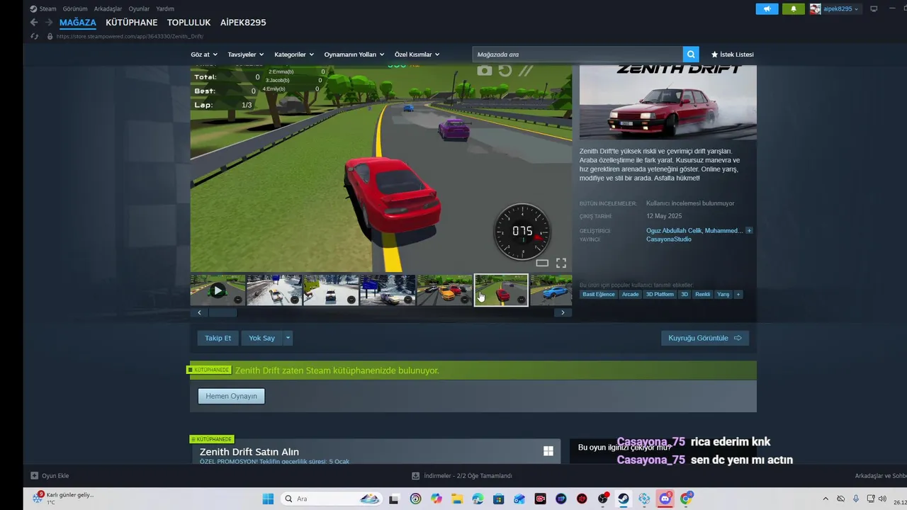Go back with the navigation arrow
Screen dimensions: 907x510
click(x=34, y=23)
